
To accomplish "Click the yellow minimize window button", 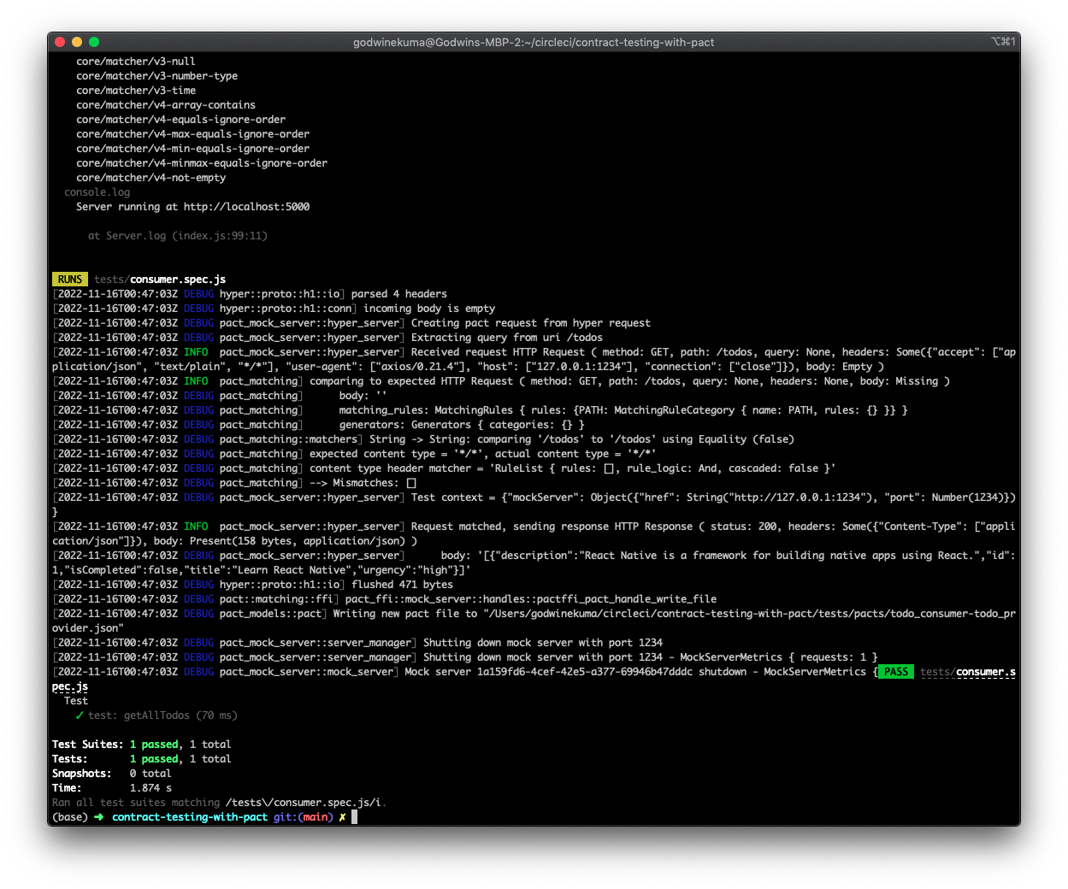I will (76, 41).
